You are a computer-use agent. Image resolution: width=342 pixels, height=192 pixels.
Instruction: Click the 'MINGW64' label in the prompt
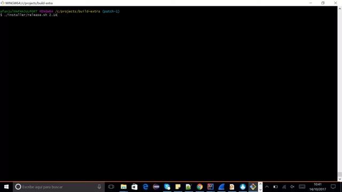click(46, 11)
